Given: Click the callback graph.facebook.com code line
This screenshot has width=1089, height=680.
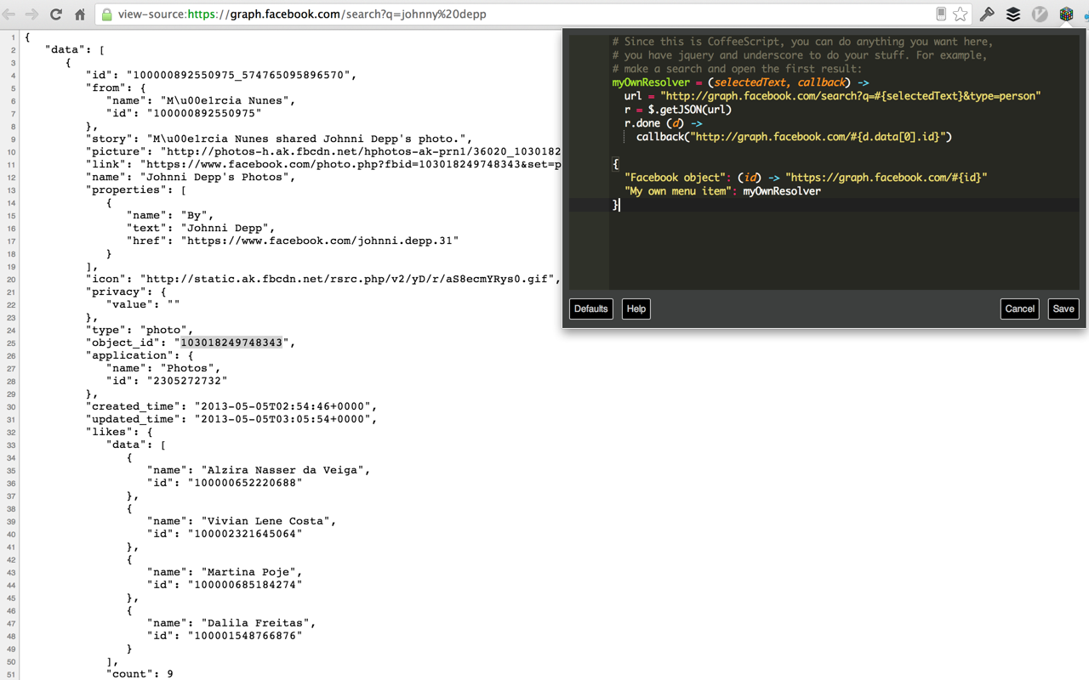Looking at the screenshot, I should pyautogui.click(x=794, y=137).
